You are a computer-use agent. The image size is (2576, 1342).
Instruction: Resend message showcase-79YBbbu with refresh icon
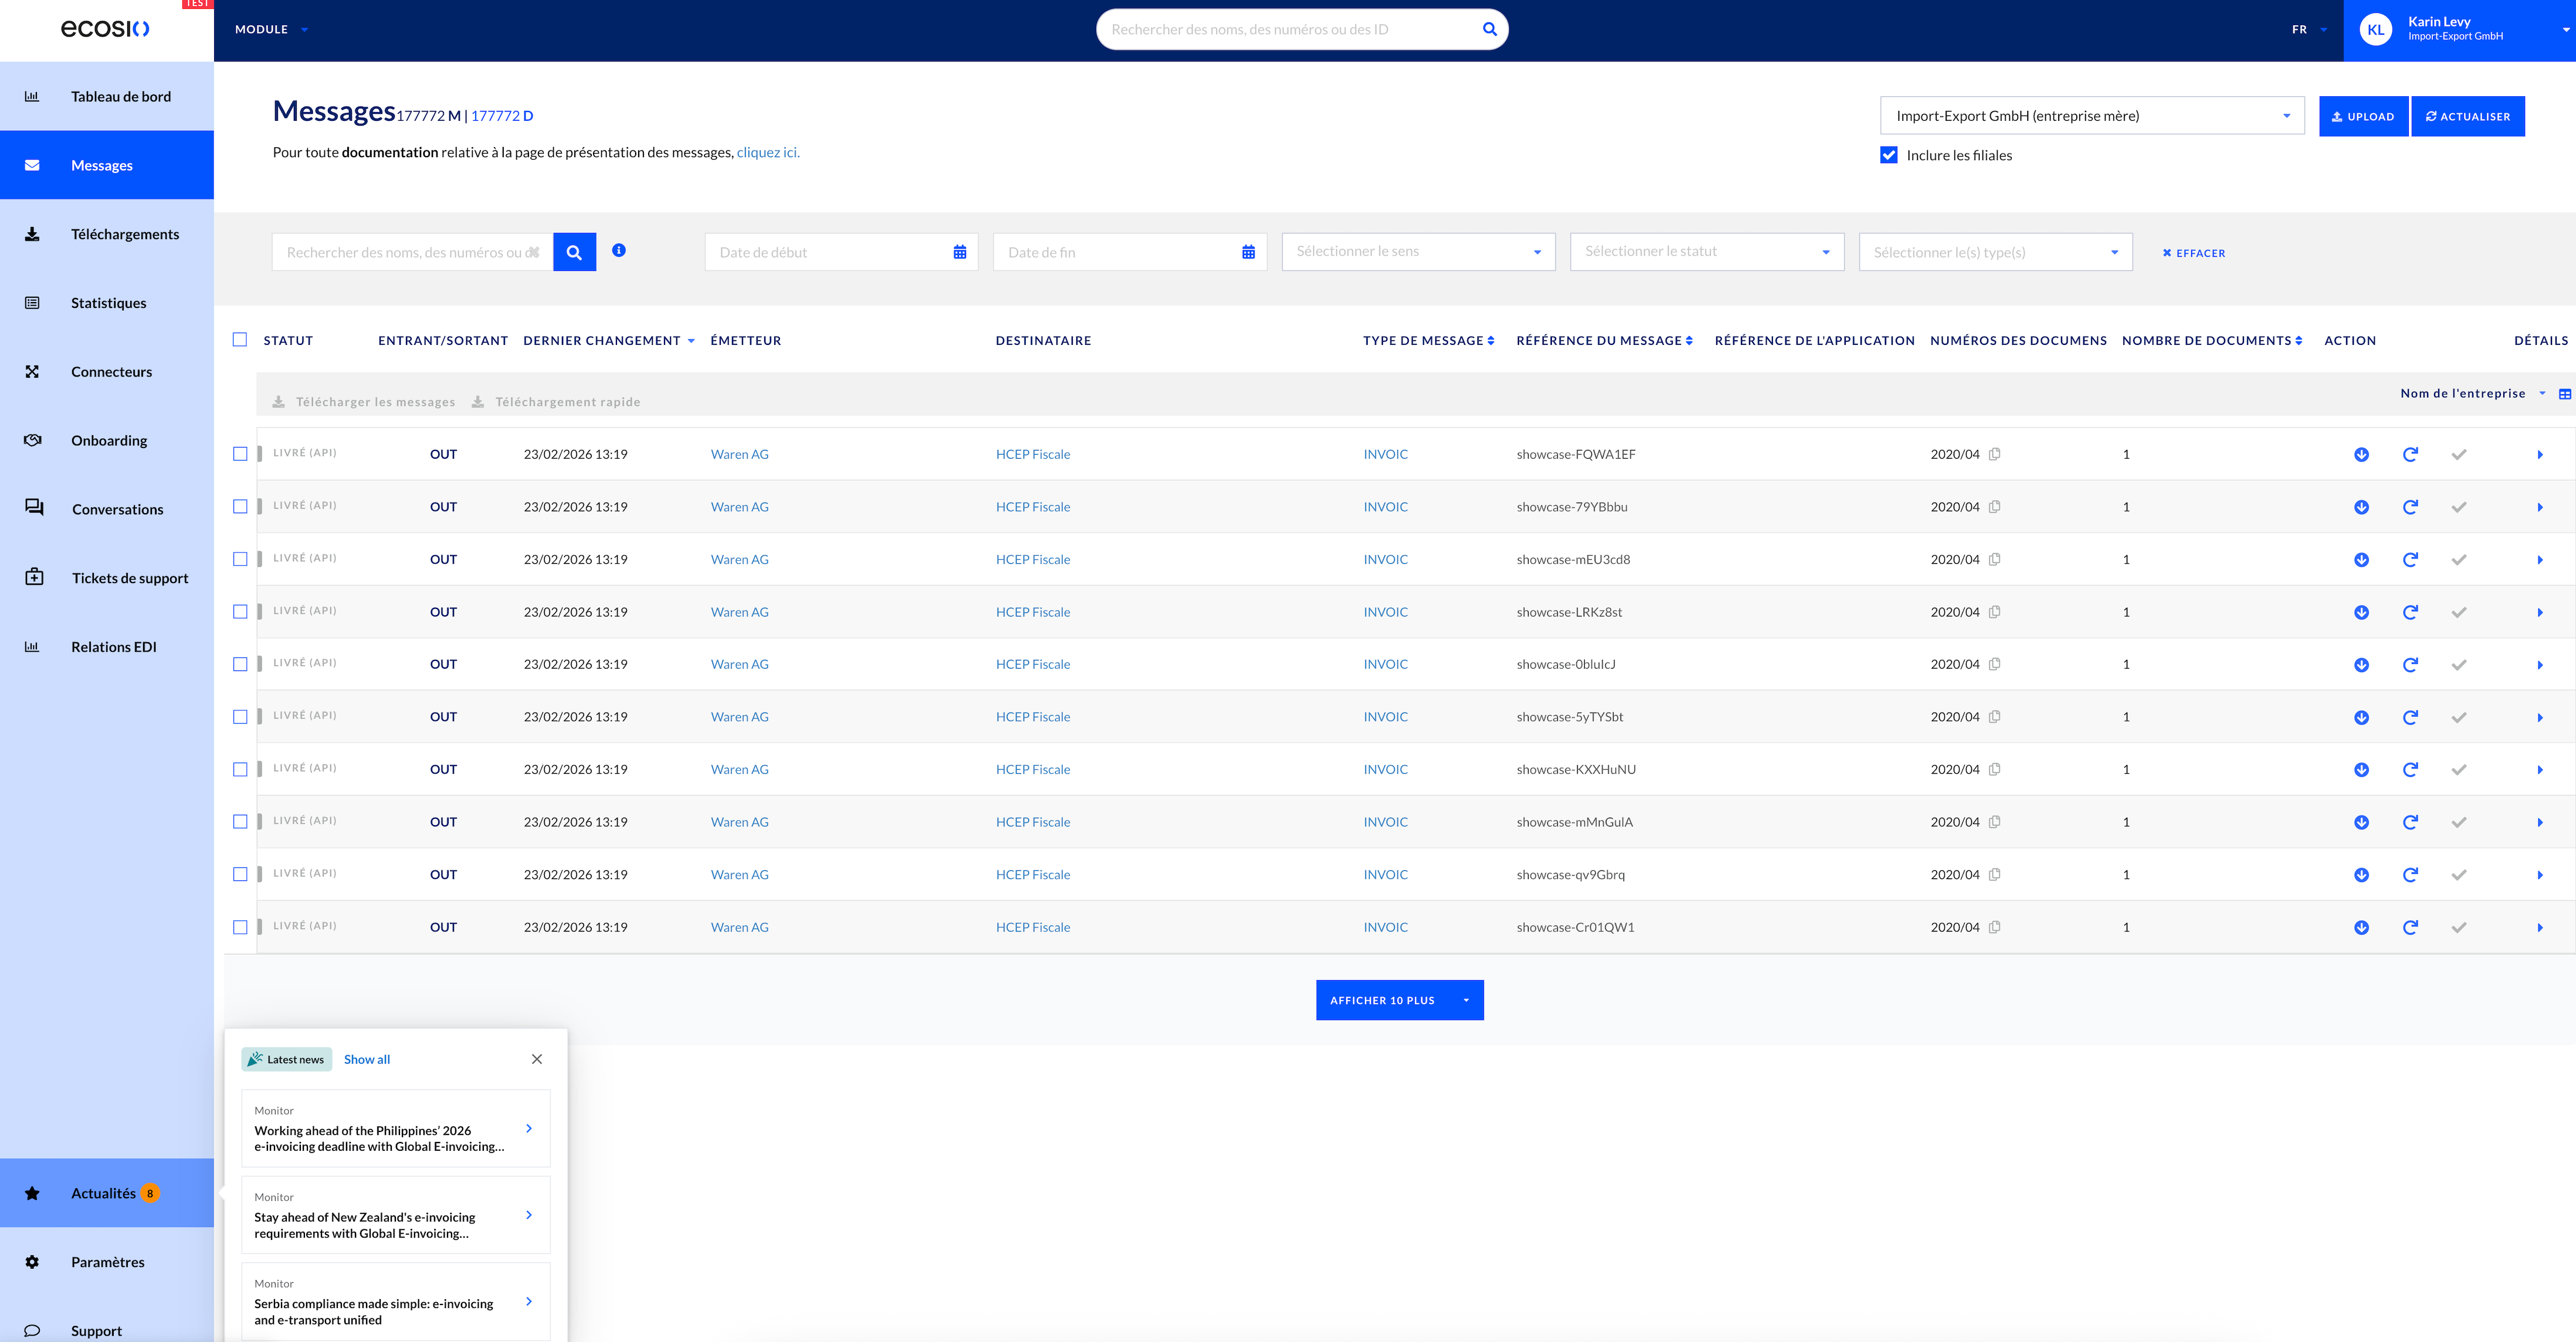(x=2410, y=507)
